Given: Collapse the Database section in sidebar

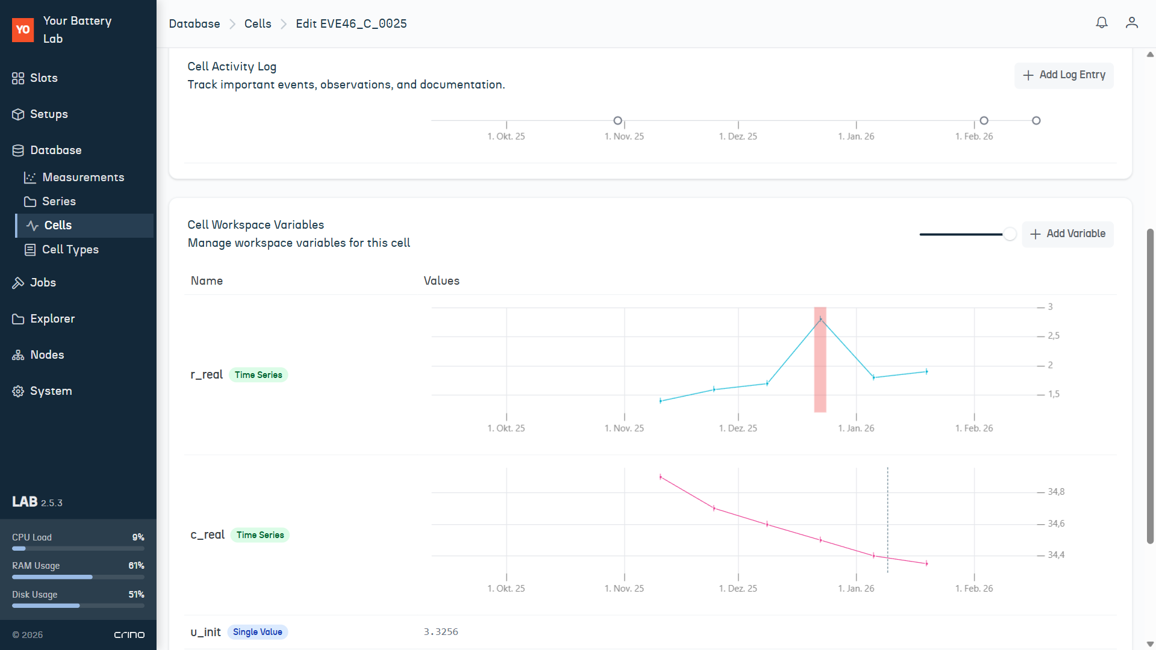Looking at the screenshot, I should point(55,150).
